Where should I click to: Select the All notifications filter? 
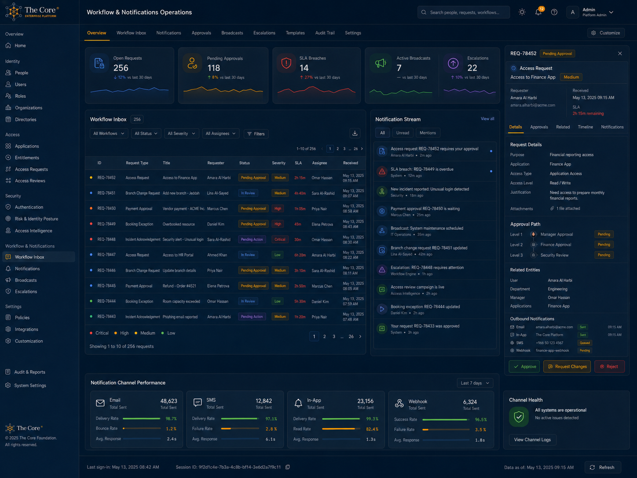pos(382,133)
